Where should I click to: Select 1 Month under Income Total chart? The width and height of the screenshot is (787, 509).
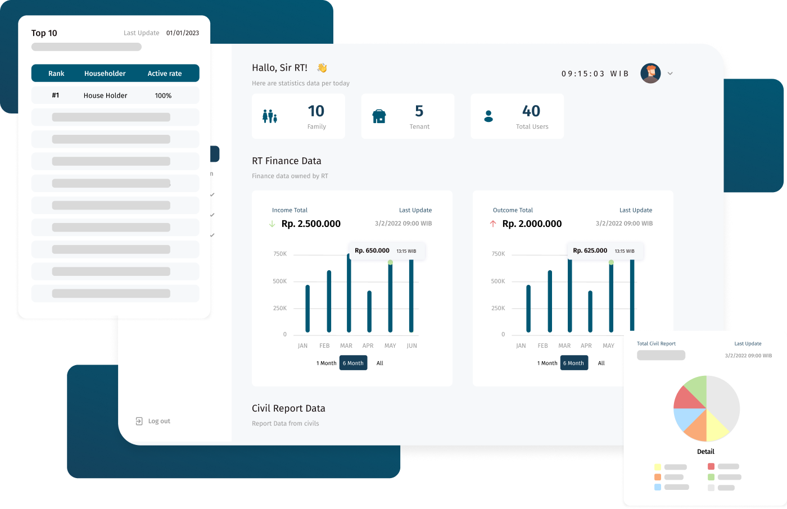(326, 363)
